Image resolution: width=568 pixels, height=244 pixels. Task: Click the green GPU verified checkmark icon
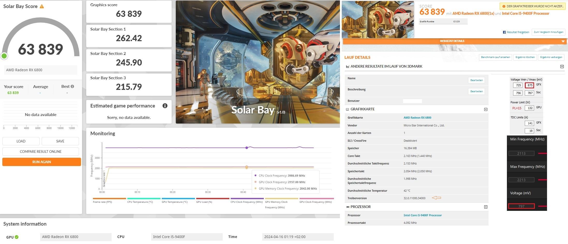[x=17, y=237]
